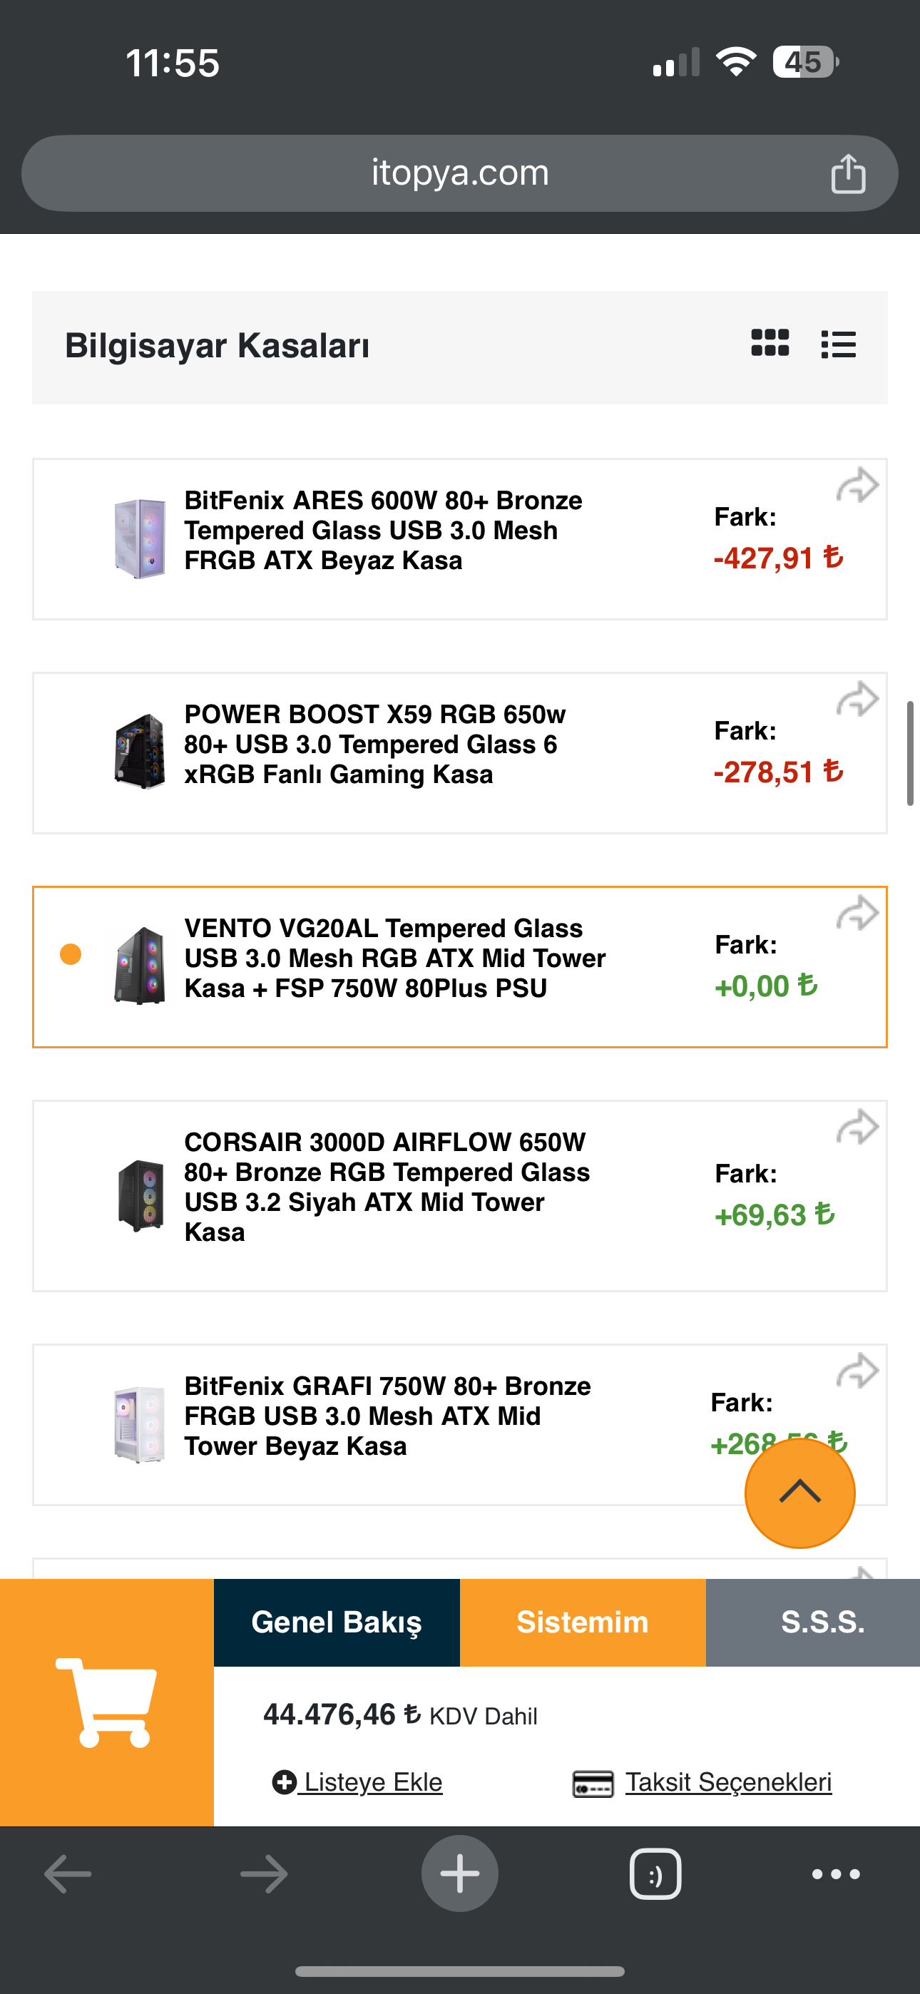This screenshot has width=920, height=1994.
Task: Open browser tabs overview icon
Action: [x=655, y=1874]
